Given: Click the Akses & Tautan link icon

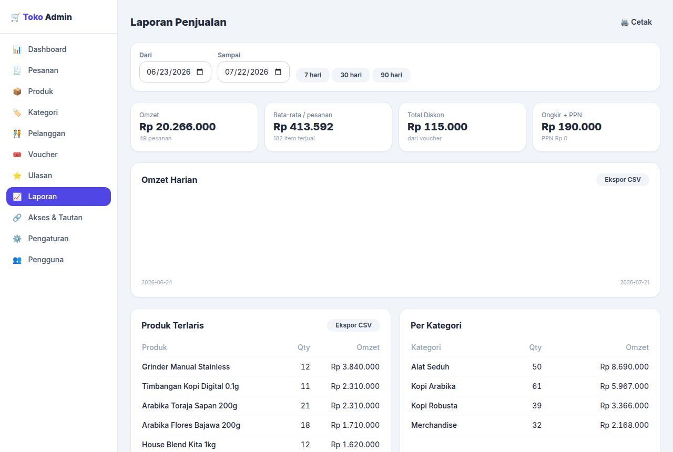Looking at the screenshot, I should (17, 218).
